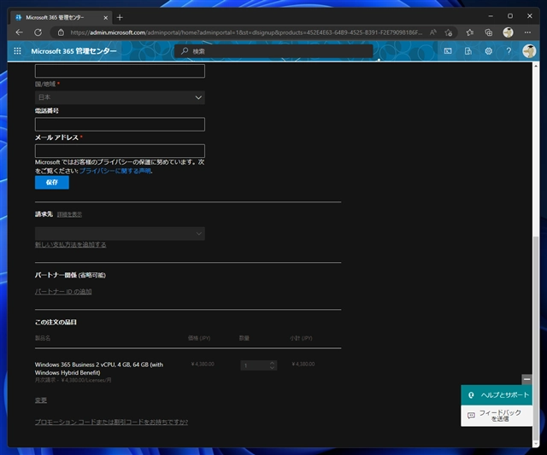547x455 pixels.
Task: Minimize the help widget with dash icon
Action: pyautogui.click(x=526, y=379)
